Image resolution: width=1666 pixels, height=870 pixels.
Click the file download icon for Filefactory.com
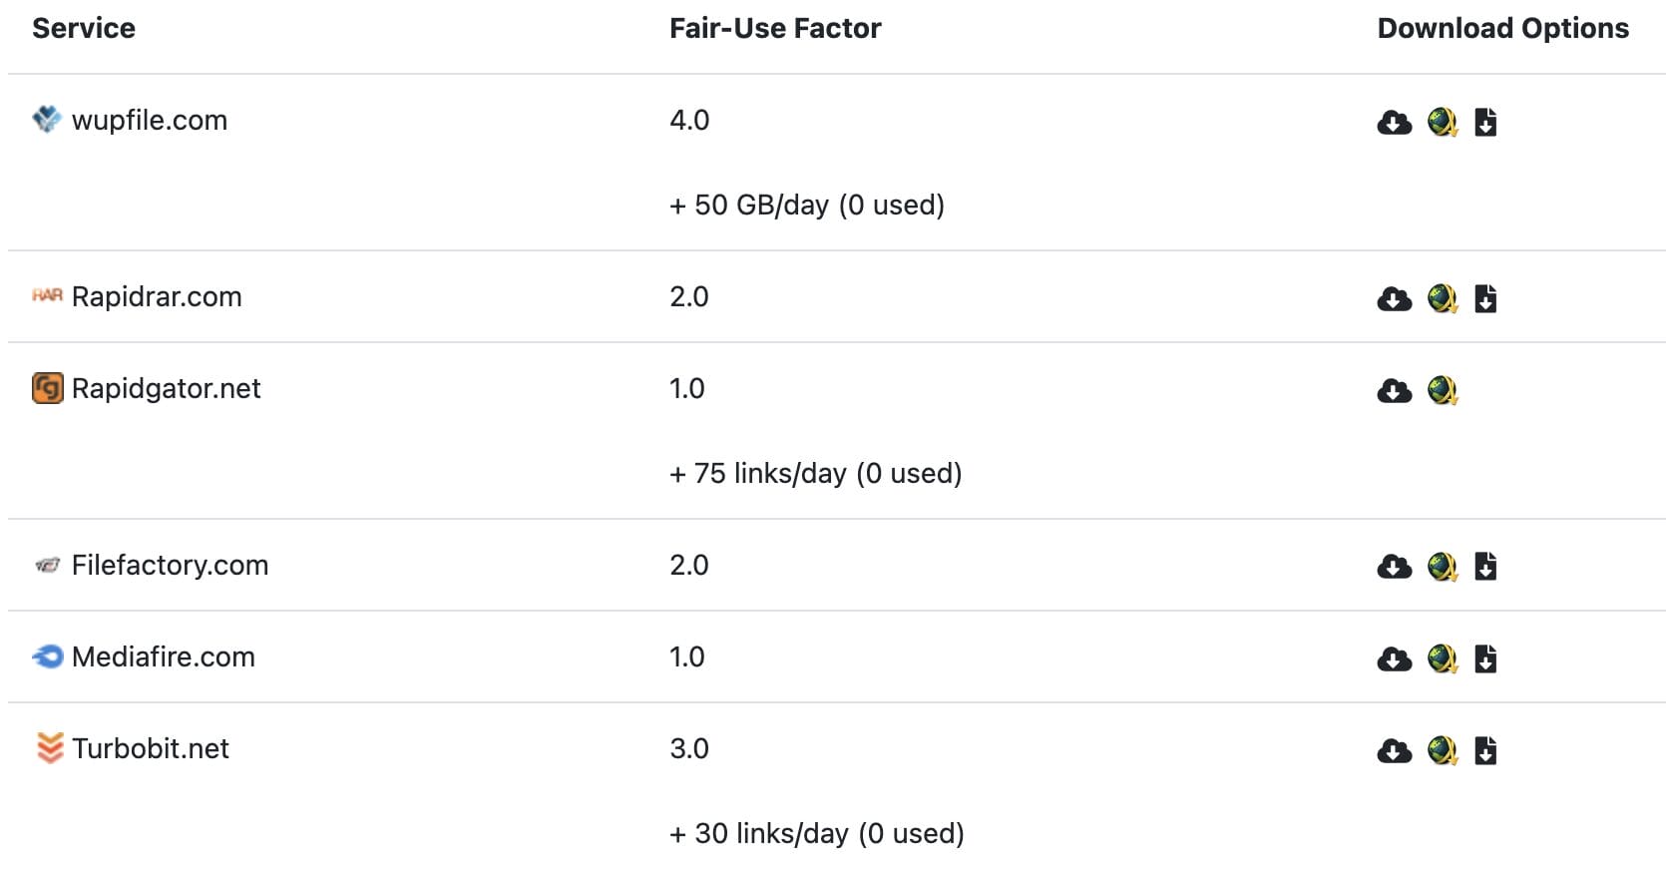[x=1485, y=567]
